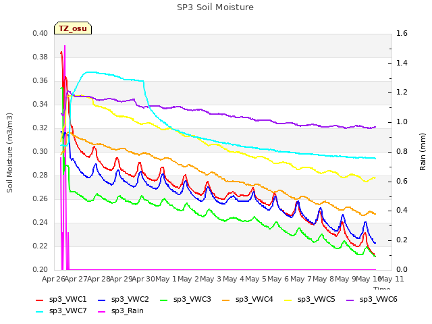
Task: Click the magenta sp3_Rain legend color marker
Action: 102,312
